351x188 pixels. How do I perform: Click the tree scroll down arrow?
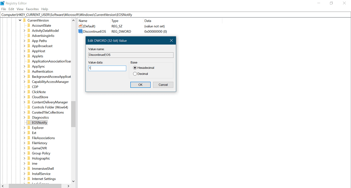(x=73, y=181)
